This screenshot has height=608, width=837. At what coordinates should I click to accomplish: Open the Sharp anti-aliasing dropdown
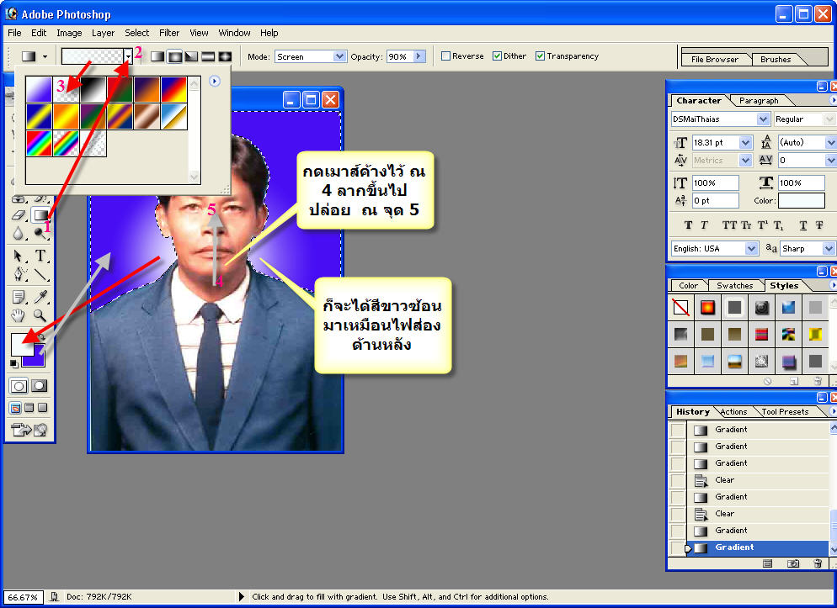tap(829, 249)
